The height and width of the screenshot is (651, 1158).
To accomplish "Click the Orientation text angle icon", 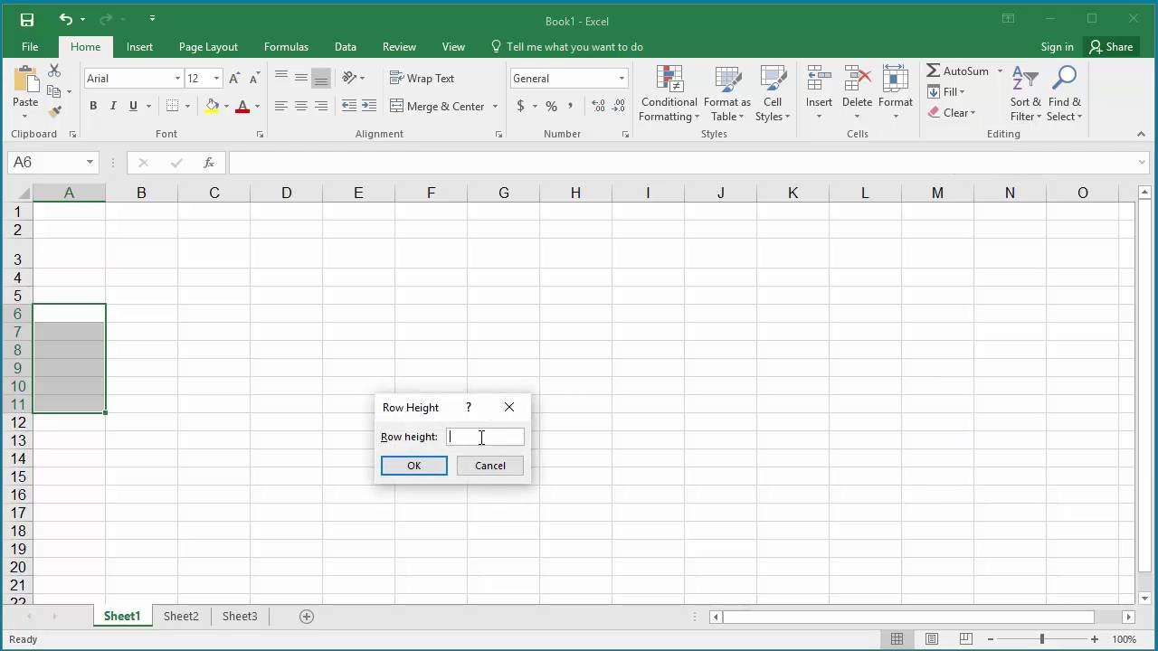I will 349,79.
